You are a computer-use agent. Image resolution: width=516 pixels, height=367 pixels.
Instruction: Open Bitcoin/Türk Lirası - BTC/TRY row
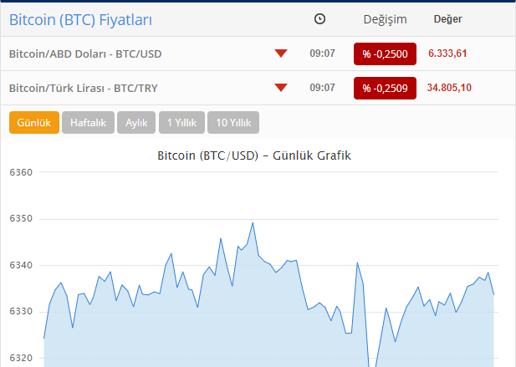tap(258, 88)
